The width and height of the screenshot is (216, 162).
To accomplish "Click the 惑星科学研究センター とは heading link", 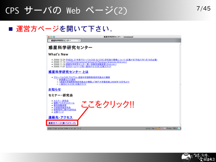I will tap(69, 72).
